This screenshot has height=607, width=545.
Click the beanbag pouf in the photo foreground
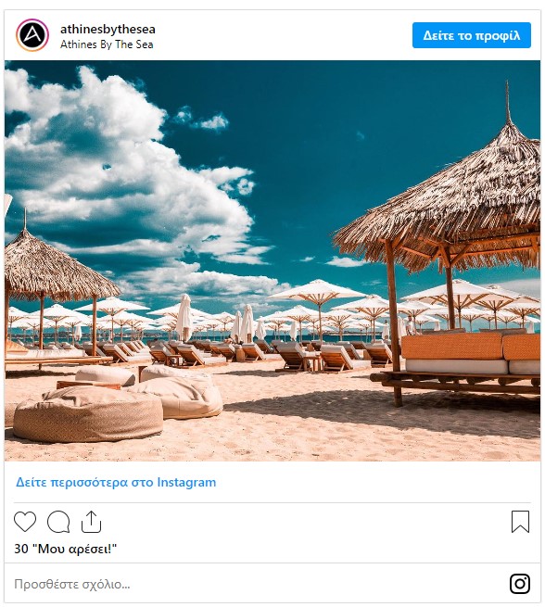pyautogui.click(x=88, y=414)
